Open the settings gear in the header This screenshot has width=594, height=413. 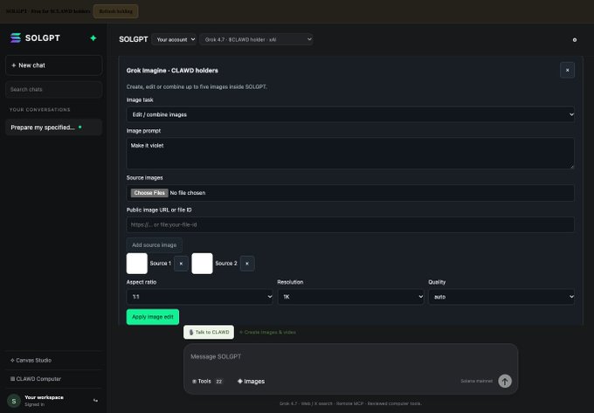pyautogui.click(x=574, y=40)
